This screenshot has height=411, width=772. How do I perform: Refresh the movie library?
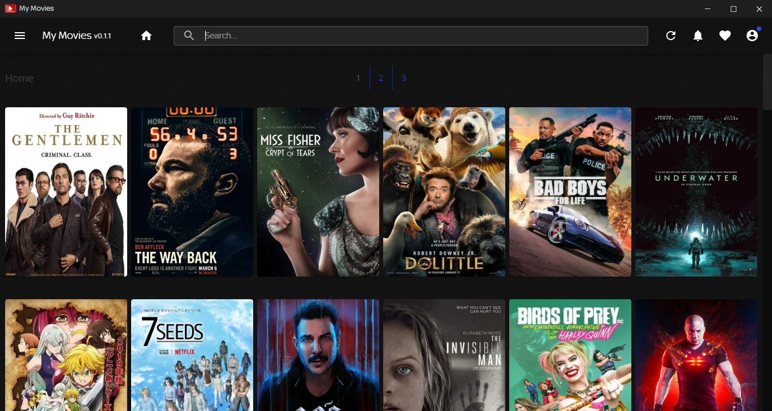[671, 35]
